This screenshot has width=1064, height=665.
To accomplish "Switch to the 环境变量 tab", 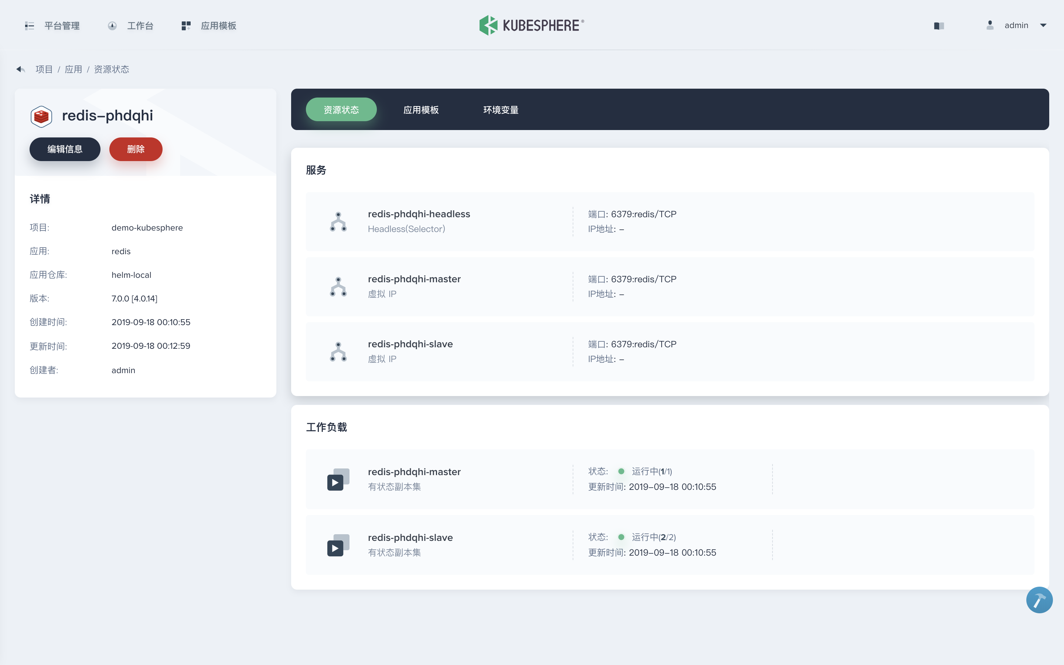I will point(501,109).
